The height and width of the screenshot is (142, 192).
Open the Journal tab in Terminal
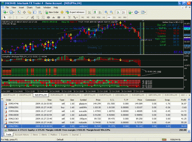coord(75,135)
